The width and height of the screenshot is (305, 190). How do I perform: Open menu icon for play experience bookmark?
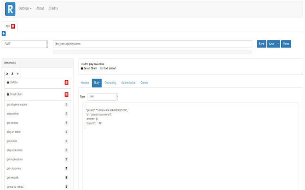click(x=66, y=150)
